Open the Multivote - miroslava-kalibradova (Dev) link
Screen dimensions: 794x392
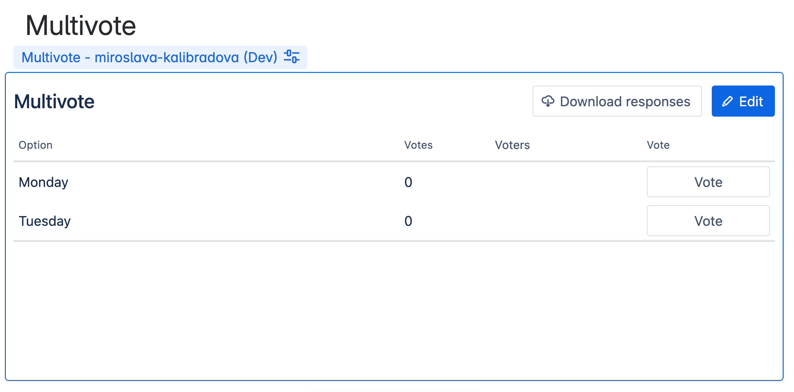tap(149, 57)
